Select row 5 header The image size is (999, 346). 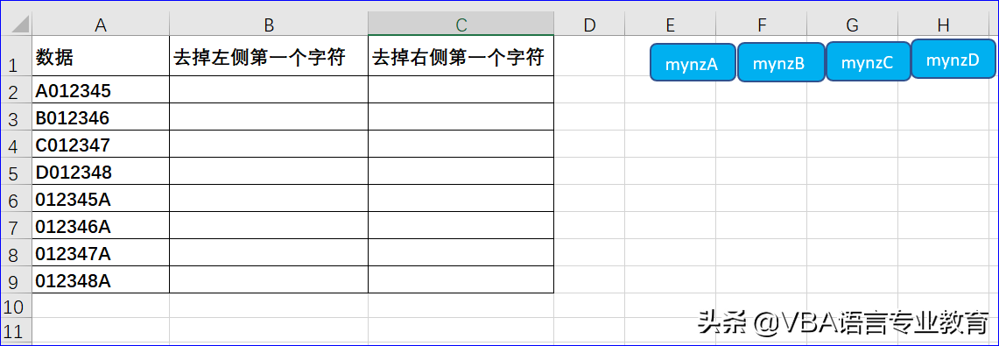coord(17,172)
